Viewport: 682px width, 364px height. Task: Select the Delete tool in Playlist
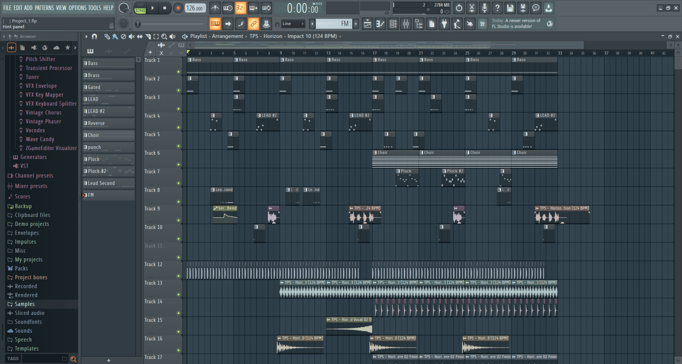pyautogui.click(x=123, y=36)
